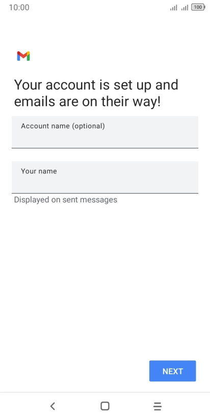Tap the first signal strength icon
The width and height of the screenshot is (210, 420).
coord(174,8)
